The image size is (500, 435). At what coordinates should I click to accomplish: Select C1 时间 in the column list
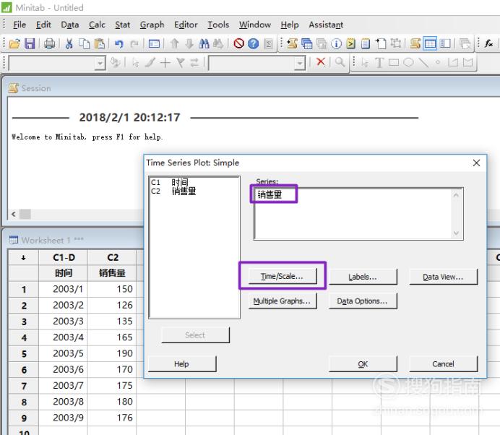(x=170, y=182)
